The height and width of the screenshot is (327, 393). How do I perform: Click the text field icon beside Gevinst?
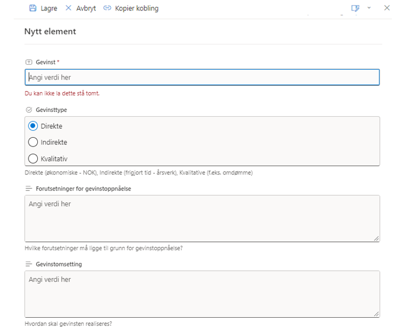pyautogui.click(x=29, y=62)
